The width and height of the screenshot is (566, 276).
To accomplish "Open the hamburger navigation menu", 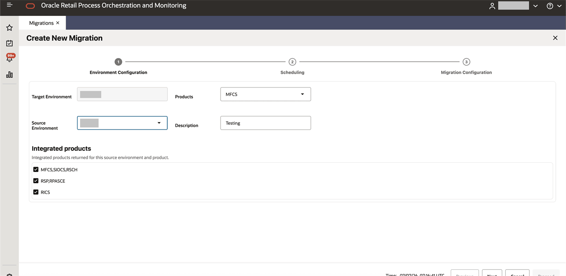I will point(9,5).
